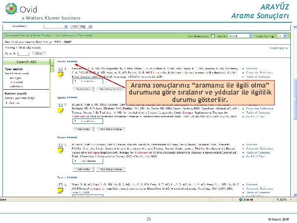This screenshot has width=297, height=223.
Task: Select the checkbox for result 1
Action: (60, 69)
